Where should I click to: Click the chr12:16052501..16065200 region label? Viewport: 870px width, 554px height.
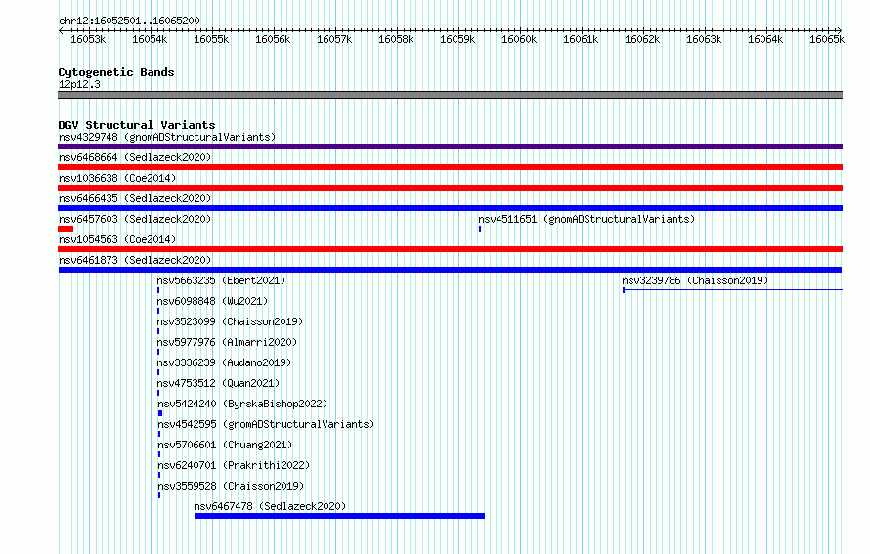[x=129, y=21]
